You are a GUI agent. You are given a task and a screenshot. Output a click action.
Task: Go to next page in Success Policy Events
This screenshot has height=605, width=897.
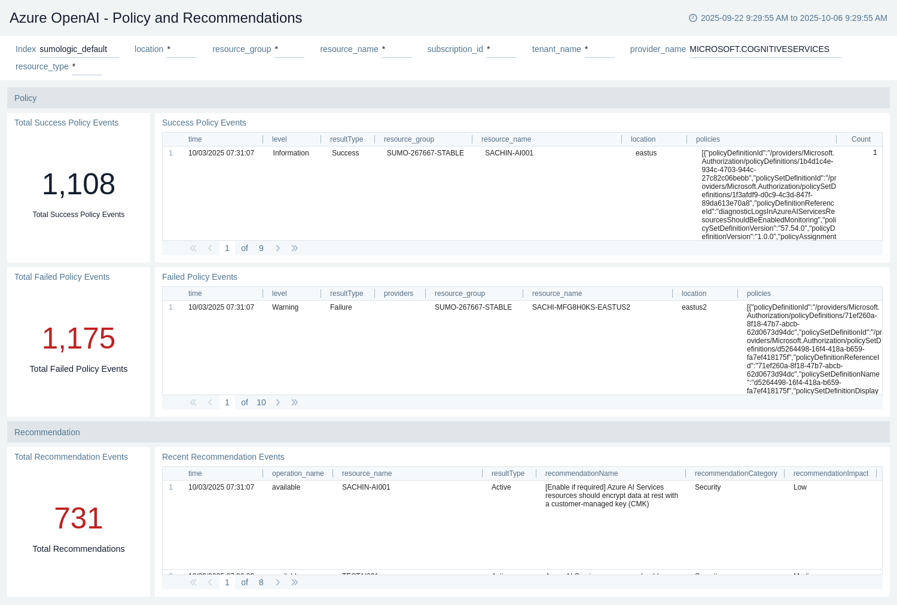coord(278,248)
